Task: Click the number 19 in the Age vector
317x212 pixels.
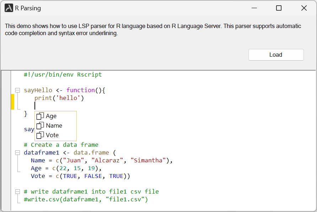Action: [91, 168]
